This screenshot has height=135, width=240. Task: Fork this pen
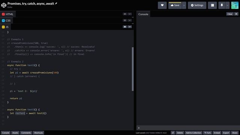tap(207, 133)
